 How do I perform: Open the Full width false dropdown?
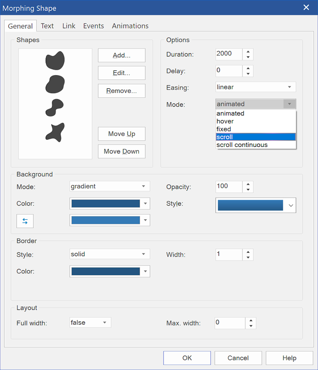(90, 323)
